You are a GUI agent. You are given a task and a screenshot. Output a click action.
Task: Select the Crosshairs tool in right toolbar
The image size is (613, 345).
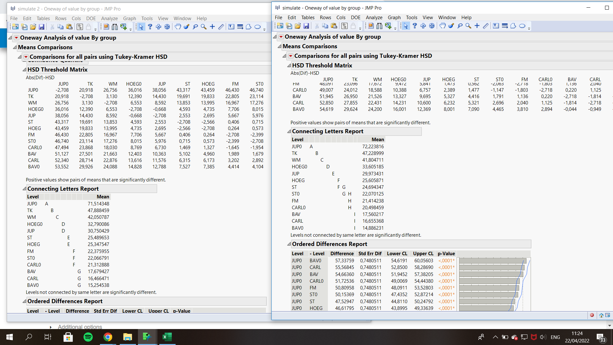[x=477, y=26]
